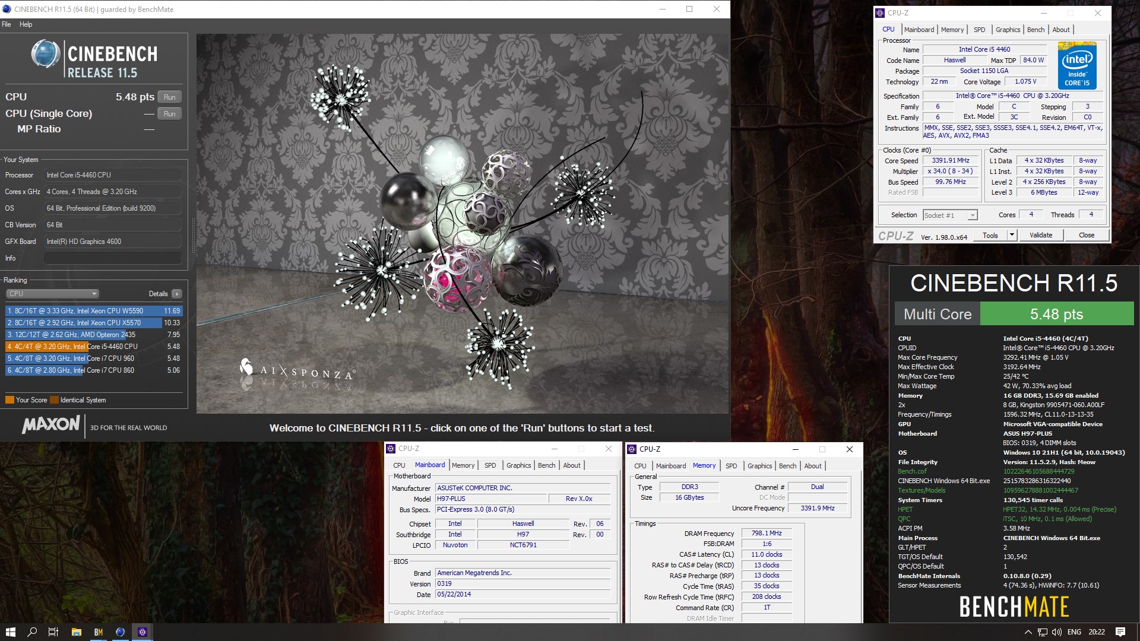1140x641 pixels.
Task: Select CPU tab in Mainboard CPU-Z window
Action: (x=399, y=465)
